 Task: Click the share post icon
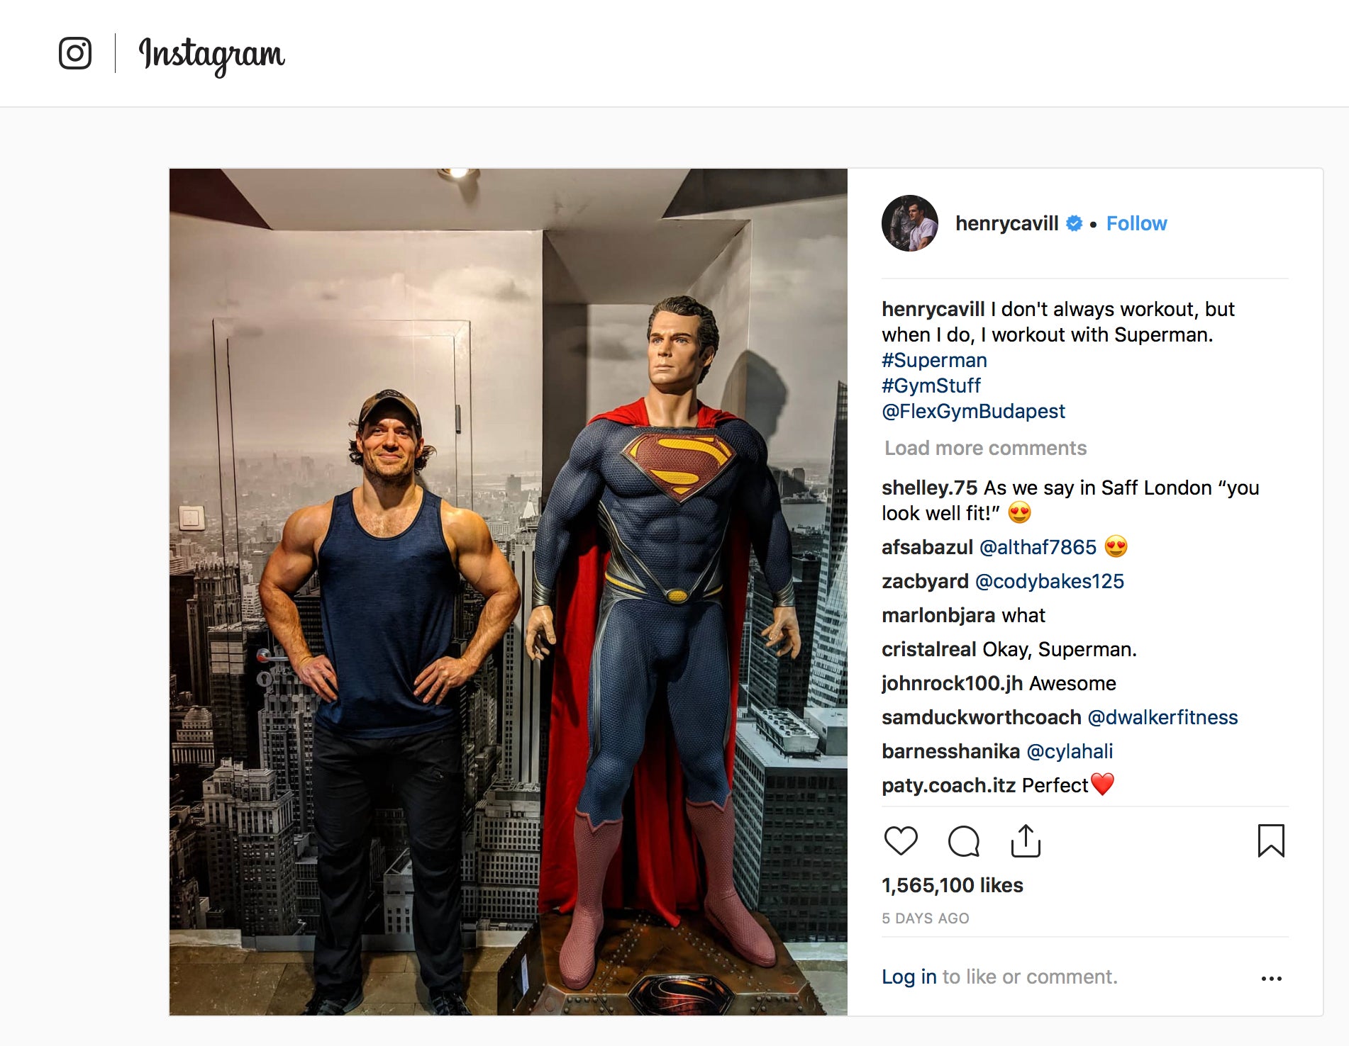pyautogui.click(x=1026, y=841)
